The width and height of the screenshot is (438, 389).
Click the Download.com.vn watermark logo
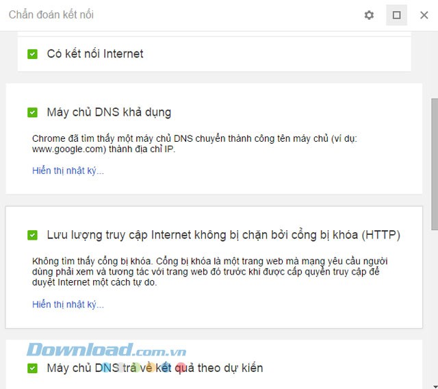(x=107, y=350)
